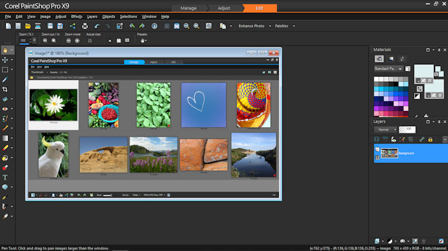This screenshot has width=448, height=251.
Task: Select the Crop tool
Action: click(5, 89)
